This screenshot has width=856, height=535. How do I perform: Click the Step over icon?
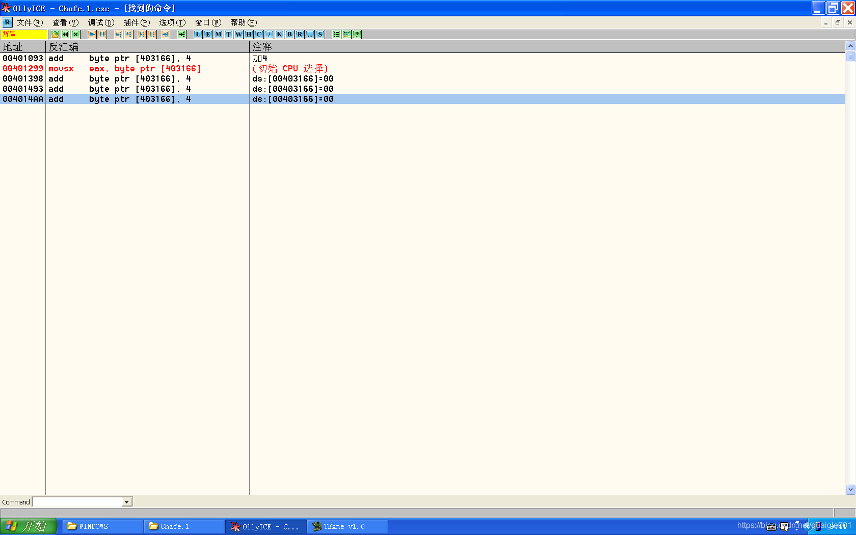pyautogui.click(x=129, y=34)
